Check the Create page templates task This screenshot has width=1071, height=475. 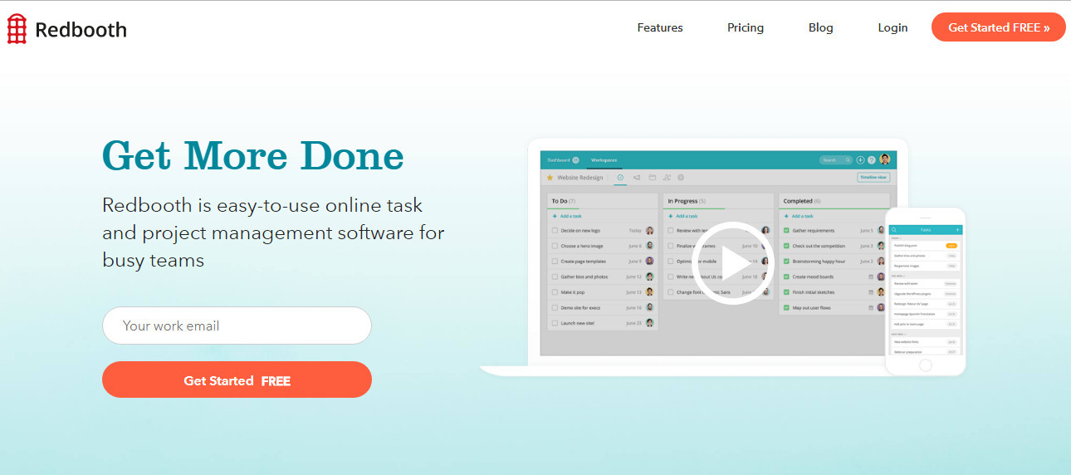555,261
